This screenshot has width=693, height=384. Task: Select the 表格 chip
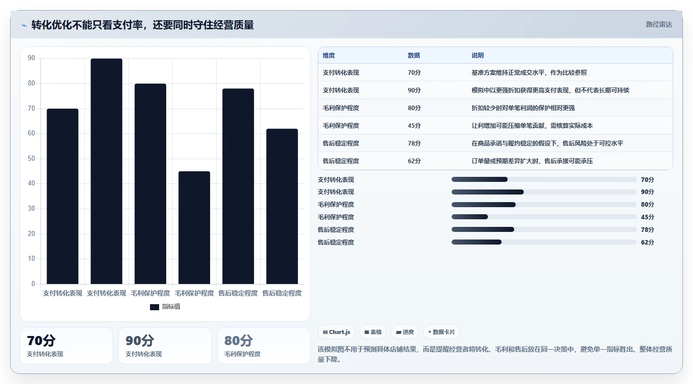[373, 332]
